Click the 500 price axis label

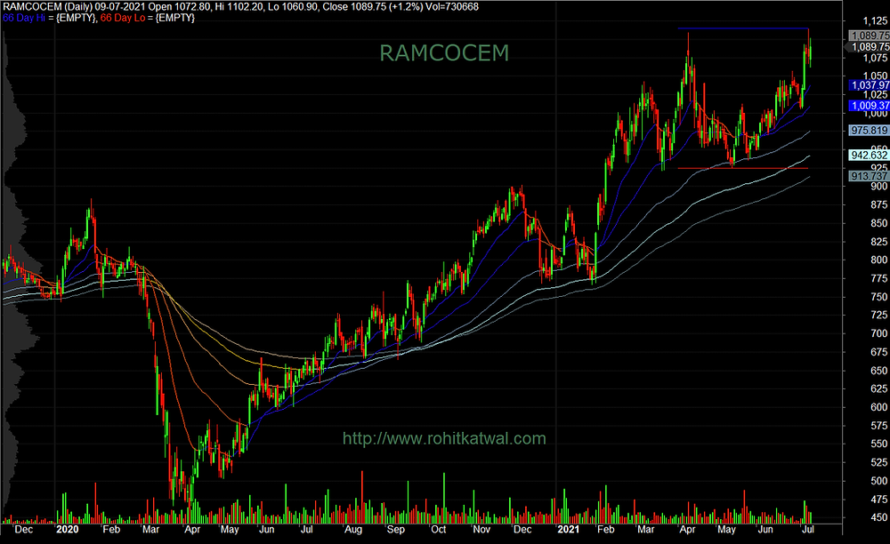click(878, 481)
